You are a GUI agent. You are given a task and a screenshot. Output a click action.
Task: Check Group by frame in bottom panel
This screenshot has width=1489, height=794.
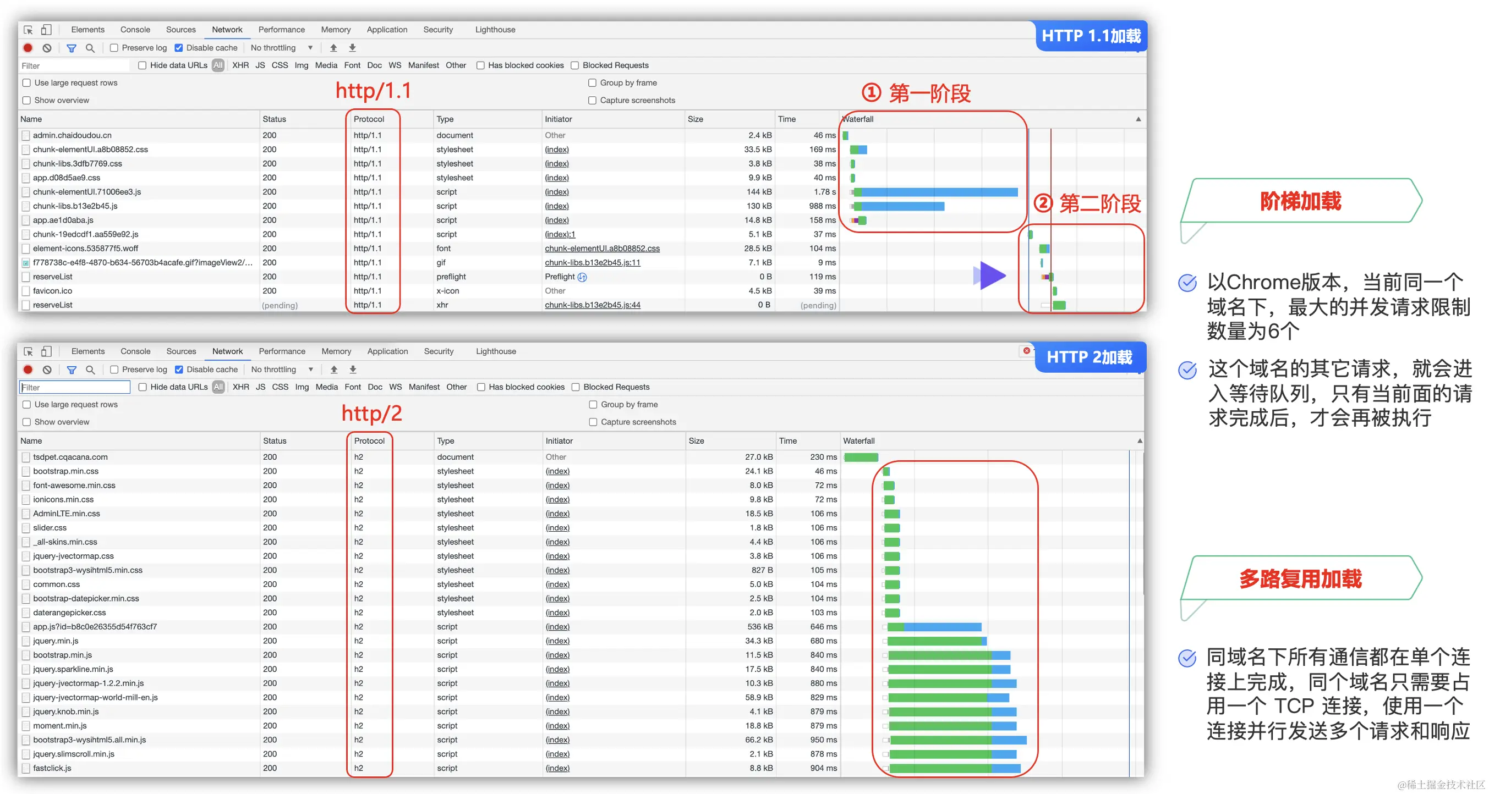tap(593, 405)
